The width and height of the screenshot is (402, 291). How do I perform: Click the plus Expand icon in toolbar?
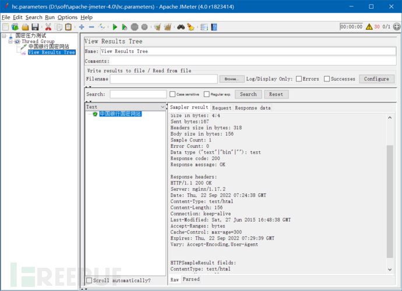81,27
